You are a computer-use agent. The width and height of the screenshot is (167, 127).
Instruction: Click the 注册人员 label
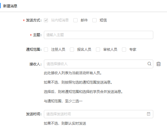(x=58, y=50)
